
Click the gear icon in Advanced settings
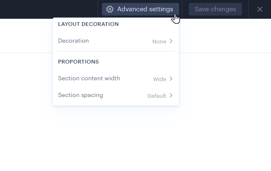[110, 9]
